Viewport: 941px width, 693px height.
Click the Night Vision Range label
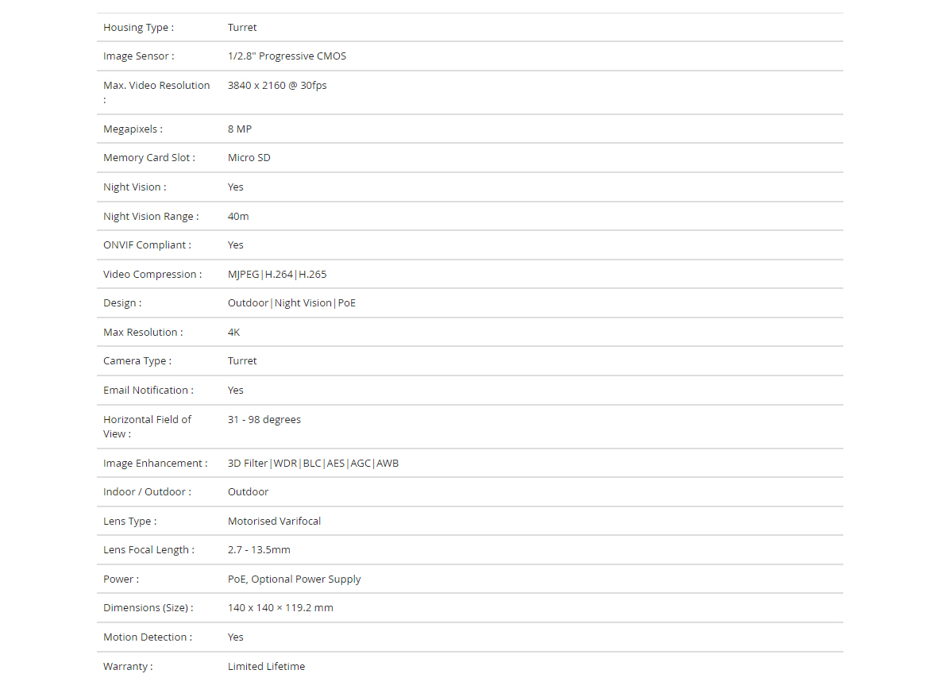(x=151, y=216)
